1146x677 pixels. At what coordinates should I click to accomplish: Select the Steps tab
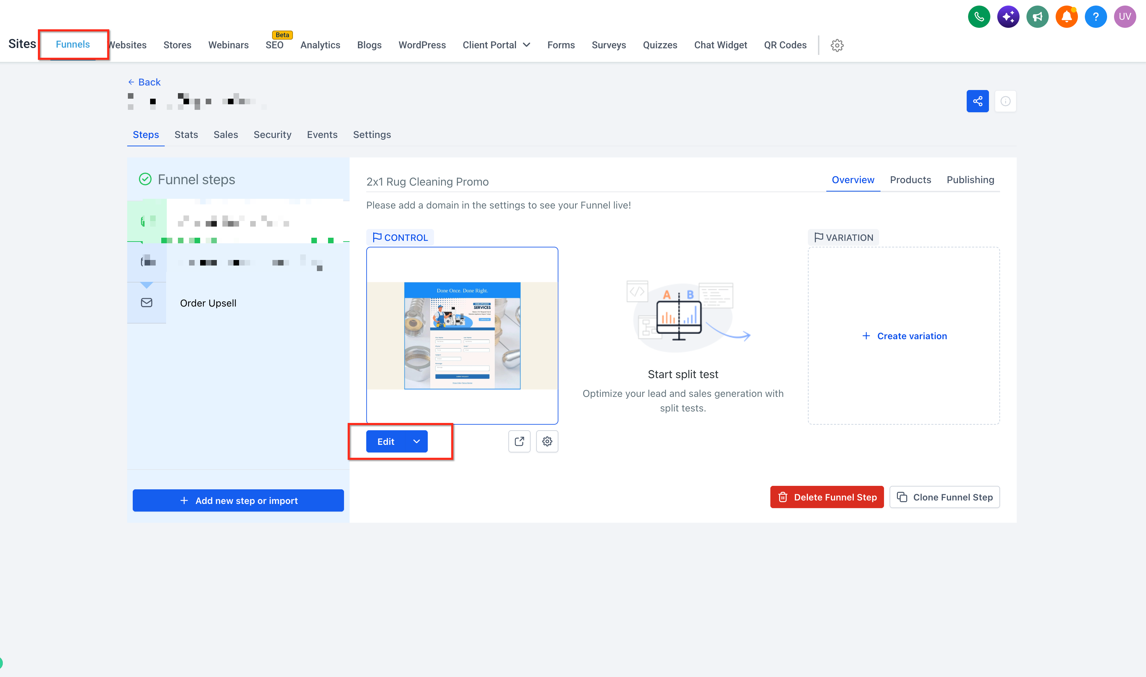146,134
